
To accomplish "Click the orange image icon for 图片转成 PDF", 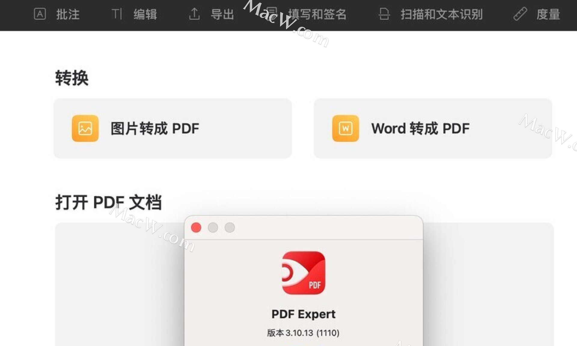I will 85,128.
